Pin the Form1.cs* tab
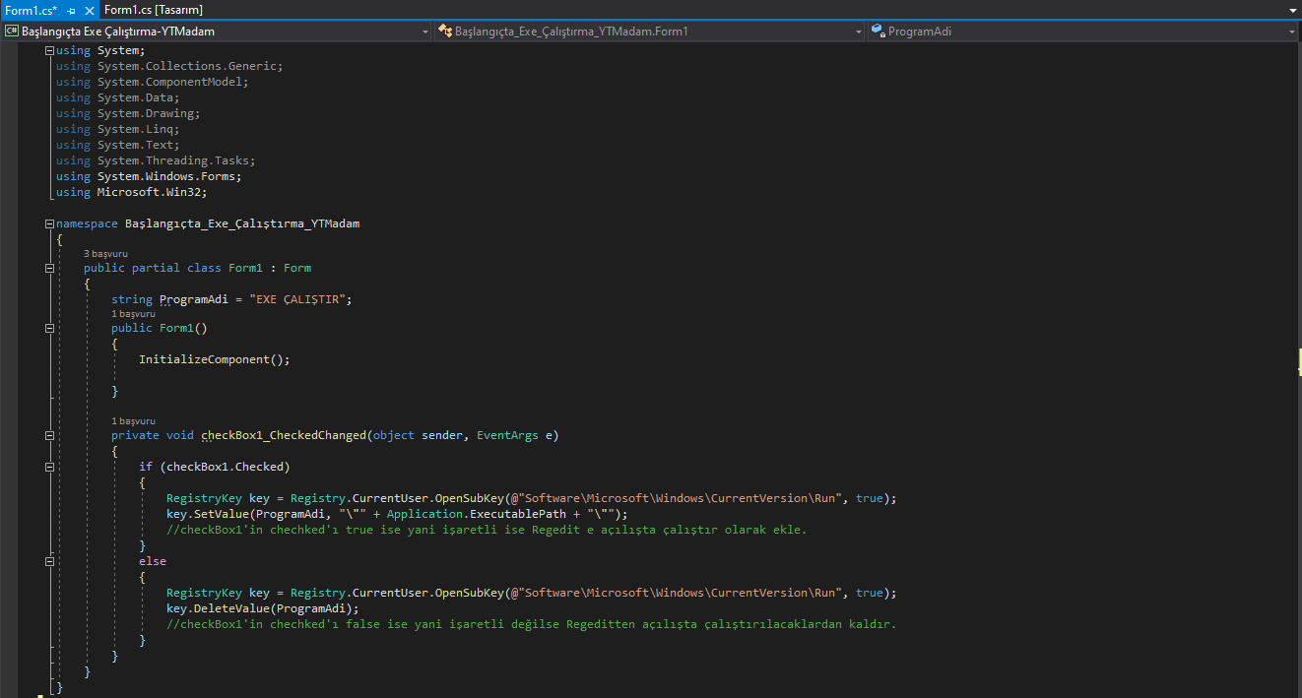Image resolution: width=1302 pixels, height=698 pixels. pyautogui.click(x=71, y=10)
